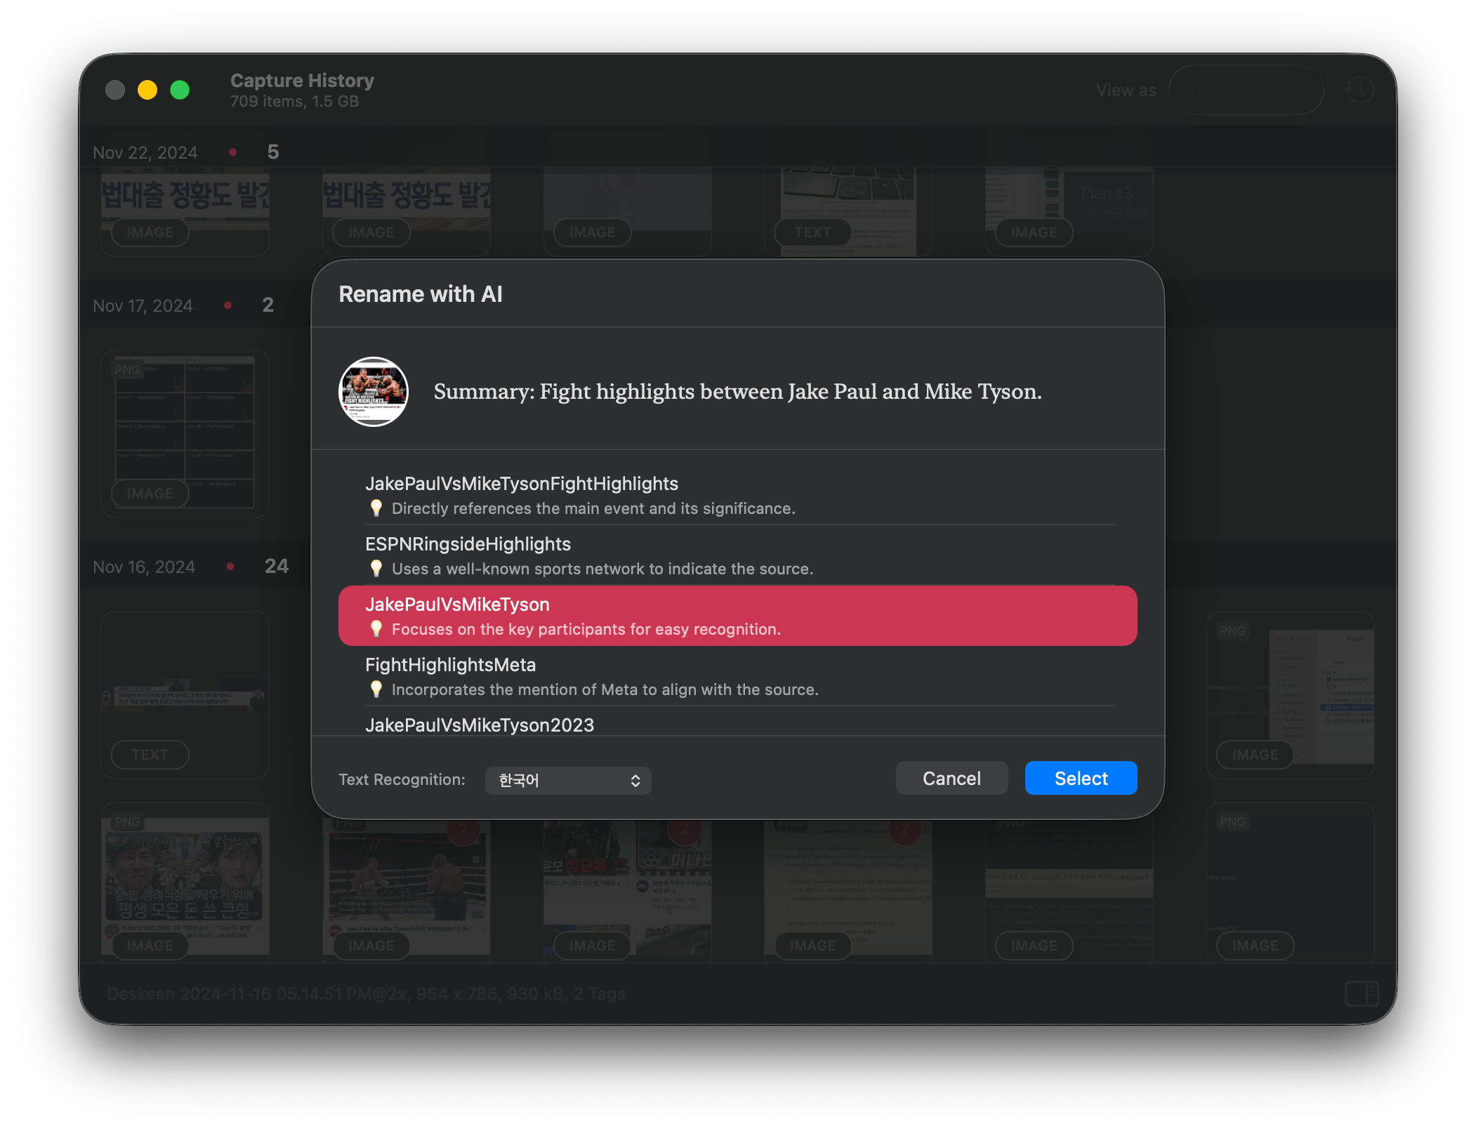Viewport: 1476px width, 1129px height.
Task: Click the circular fight preview thumbnail
Action: tap(374, 391)
